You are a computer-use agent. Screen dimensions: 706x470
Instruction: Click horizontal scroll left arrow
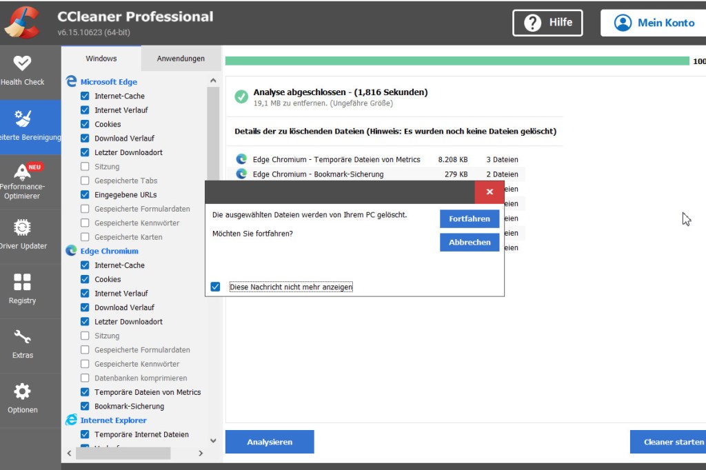[69, 453]
